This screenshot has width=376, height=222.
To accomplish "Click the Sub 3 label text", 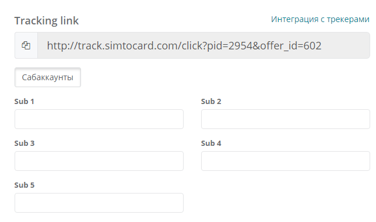I will (x=24, y=143).
